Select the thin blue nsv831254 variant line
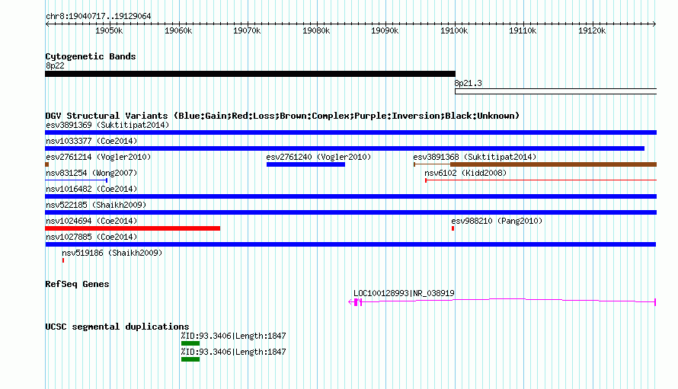678x389 pixels. click(x=76, y=180)
